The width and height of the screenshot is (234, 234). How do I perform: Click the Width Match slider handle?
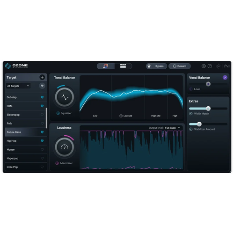[x=208, y=109]
